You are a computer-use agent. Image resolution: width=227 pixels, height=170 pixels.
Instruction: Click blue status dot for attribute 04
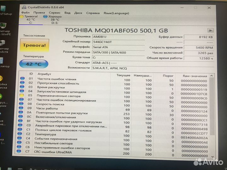(x=22, y=91)
